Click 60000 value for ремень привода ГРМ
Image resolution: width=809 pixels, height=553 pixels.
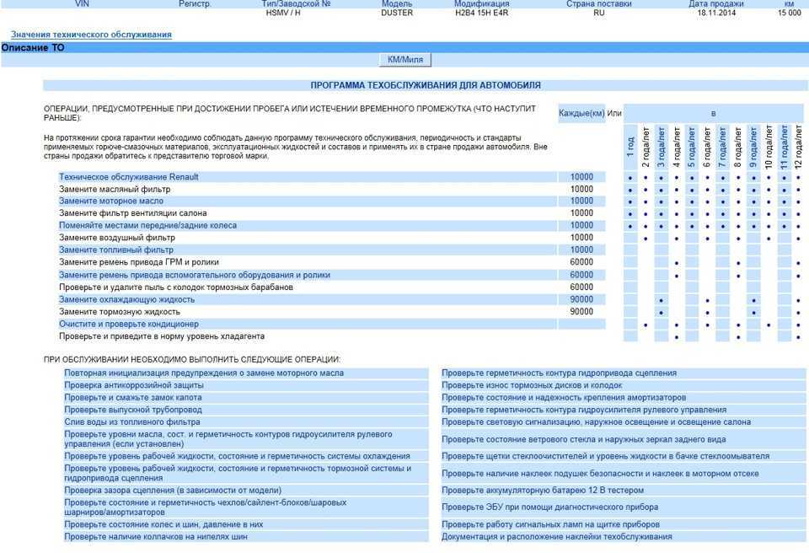click(x=581, y=262)
